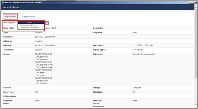Screen dimensions: 198x109
Task: Click the 'Categories:' label
Action: [x=98, y=54]
